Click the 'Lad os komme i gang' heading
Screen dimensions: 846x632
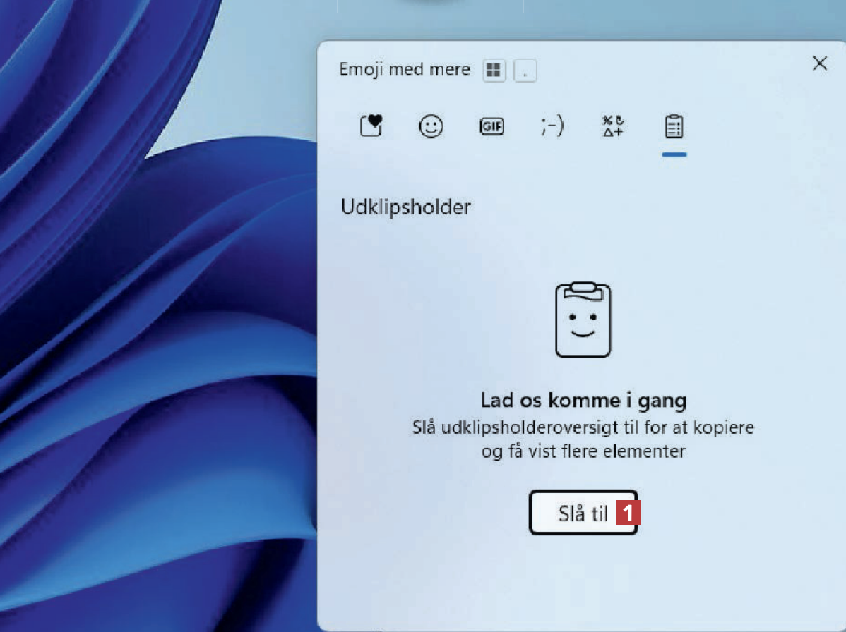(583, 401)
